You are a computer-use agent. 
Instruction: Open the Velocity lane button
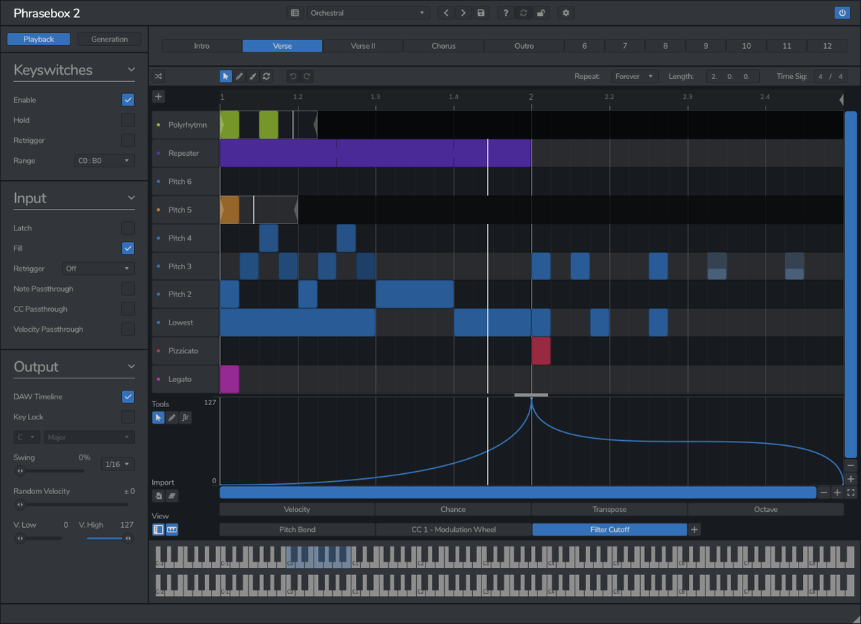point(297,509)
